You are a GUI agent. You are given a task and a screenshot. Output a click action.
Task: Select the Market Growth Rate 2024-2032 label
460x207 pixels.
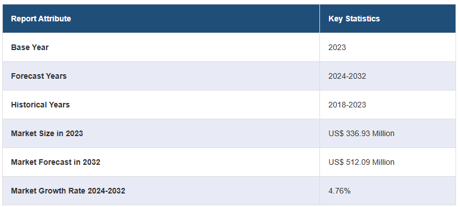(68, 191)
